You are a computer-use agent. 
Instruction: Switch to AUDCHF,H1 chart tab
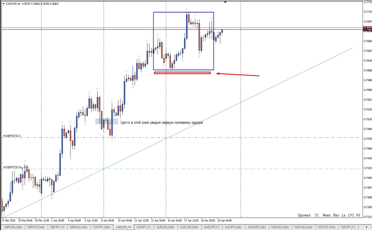[212, 227]
